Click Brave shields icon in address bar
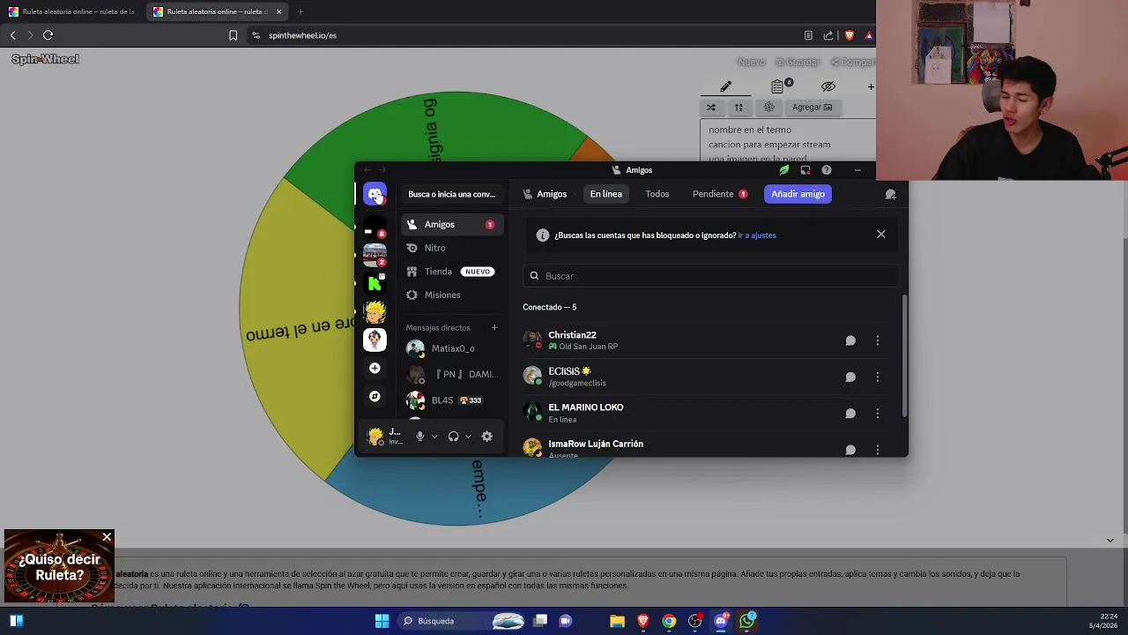This screenshot has height=635, width=1128. pos(849,35)
